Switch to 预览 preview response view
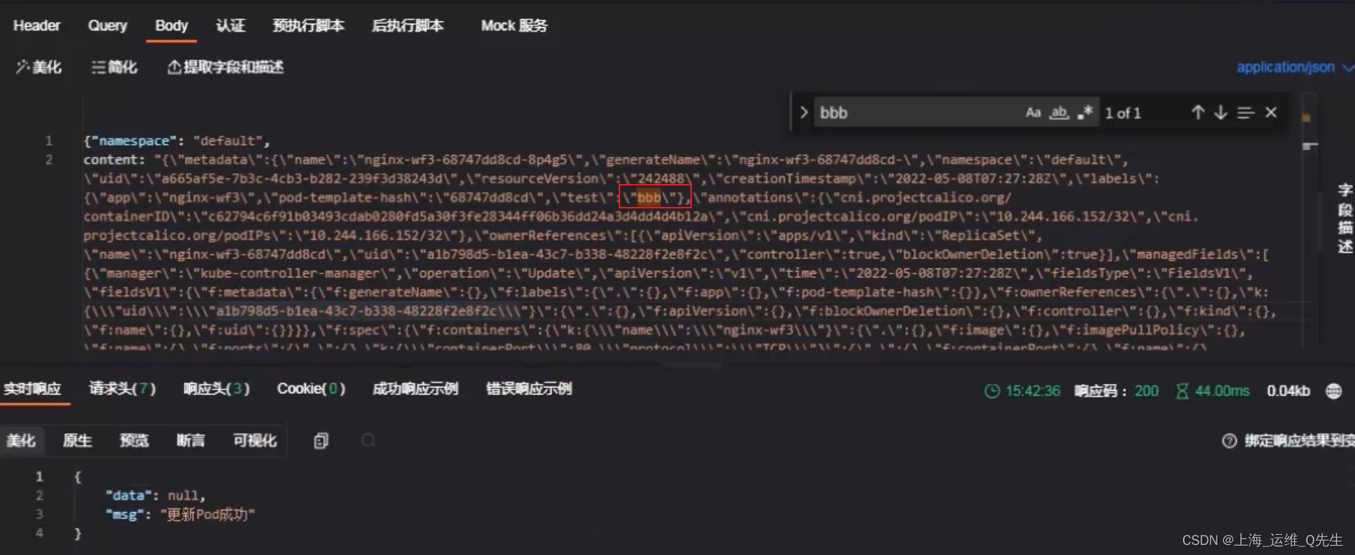The image size is (1355, 555). (x=134, y=440)
